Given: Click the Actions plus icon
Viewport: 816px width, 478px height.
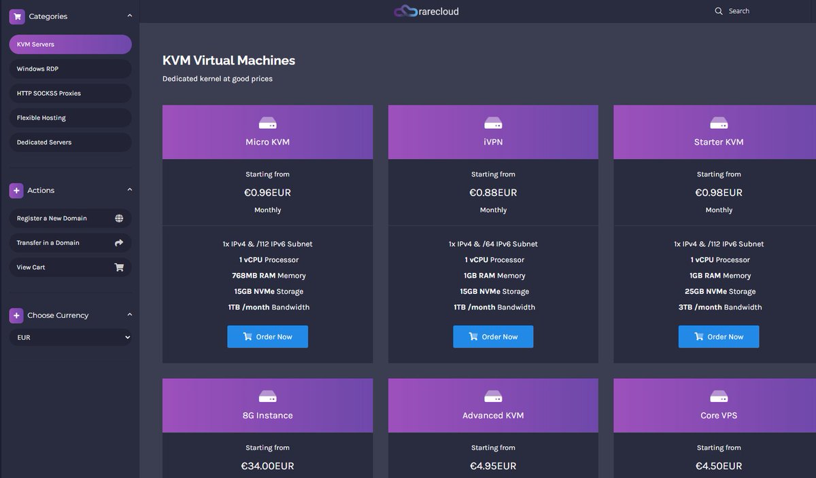Looking at the screenshot, I should [16, 191].
